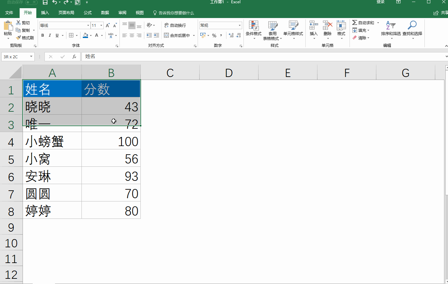Open the 等线 font name dropdown
This screenshot has width=448, height=284.
coord(88,26)
